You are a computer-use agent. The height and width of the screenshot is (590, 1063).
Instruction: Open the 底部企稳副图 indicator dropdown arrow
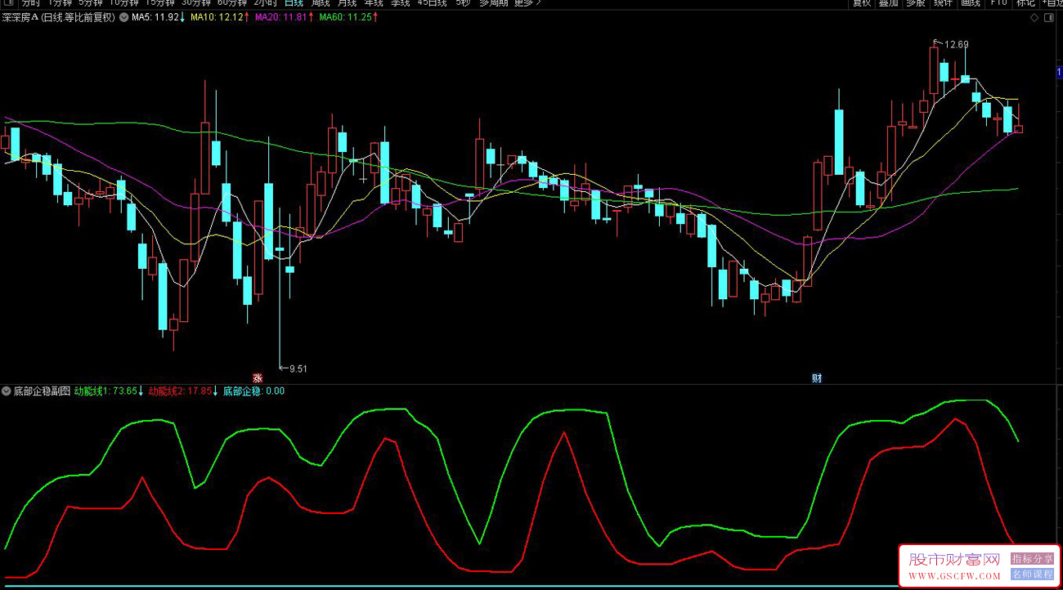point(7,391)
